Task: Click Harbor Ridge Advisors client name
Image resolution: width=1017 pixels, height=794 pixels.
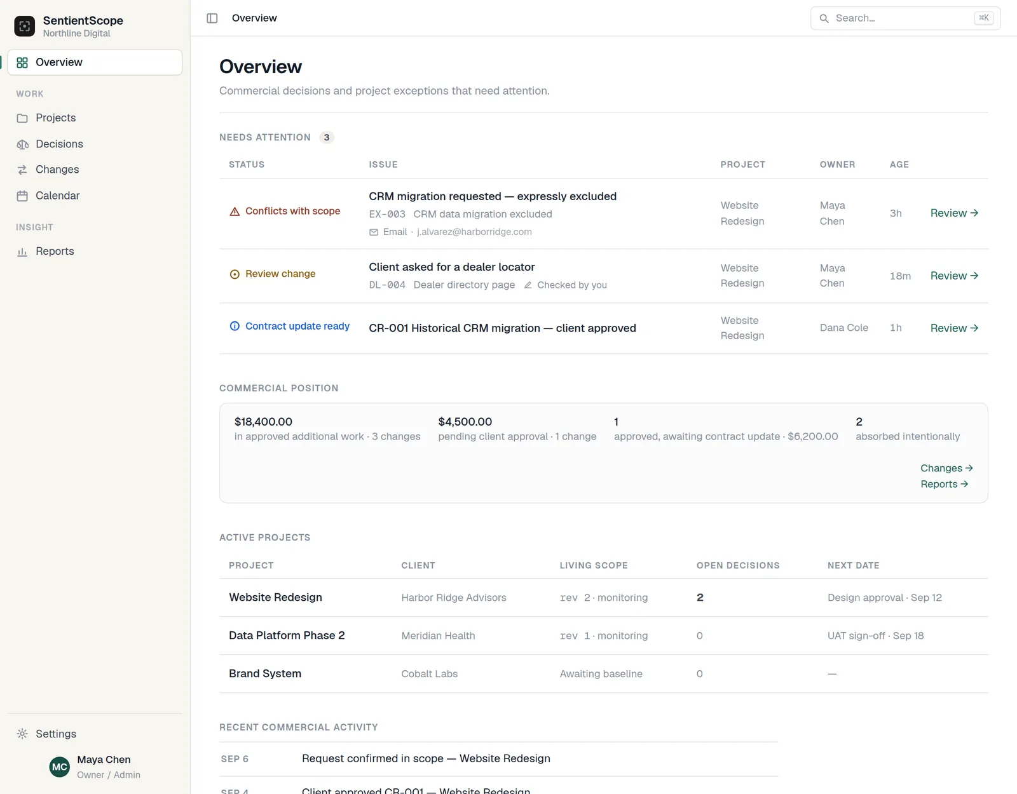Action: tap(454, 598)
